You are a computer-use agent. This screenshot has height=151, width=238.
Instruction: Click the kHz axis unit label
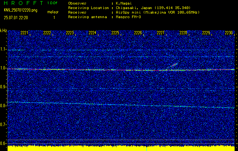[3, 31]
